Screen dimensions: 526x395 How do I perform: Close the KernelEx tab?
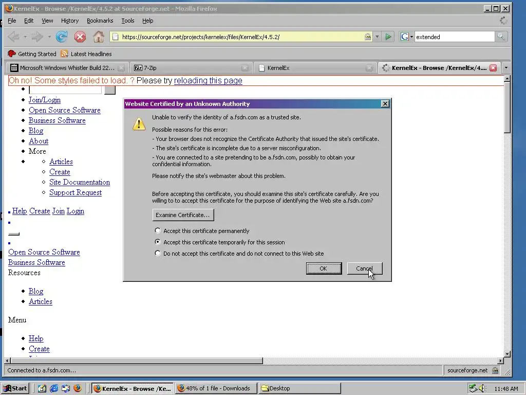click(369, 68)
